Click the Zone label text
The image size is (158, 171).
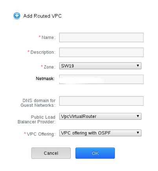click(x=50, y=67)
